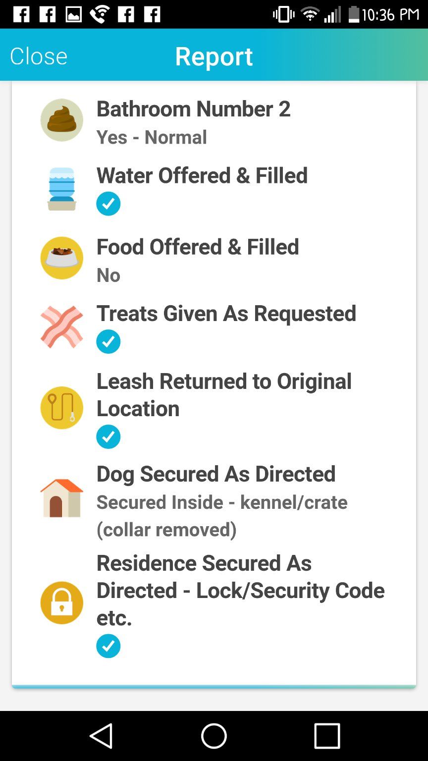Tap the bacon treats icon
The height and width of the screenshot is (761, 428).
[61, 327]
